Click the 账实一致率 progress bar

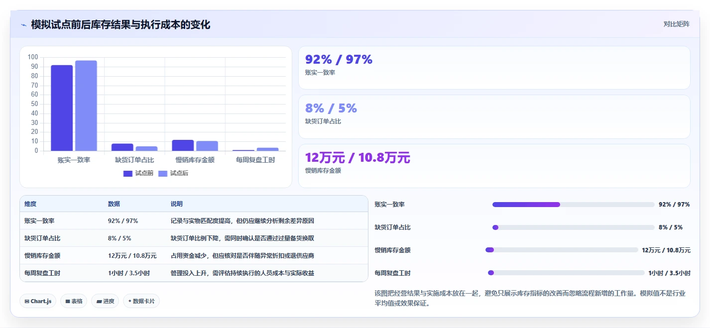(x=573, y=205)
